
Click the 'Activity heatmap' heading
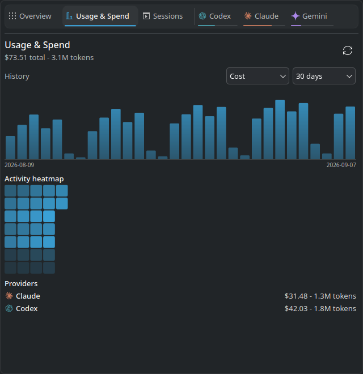pyautogui.click(x=34, y=178)
